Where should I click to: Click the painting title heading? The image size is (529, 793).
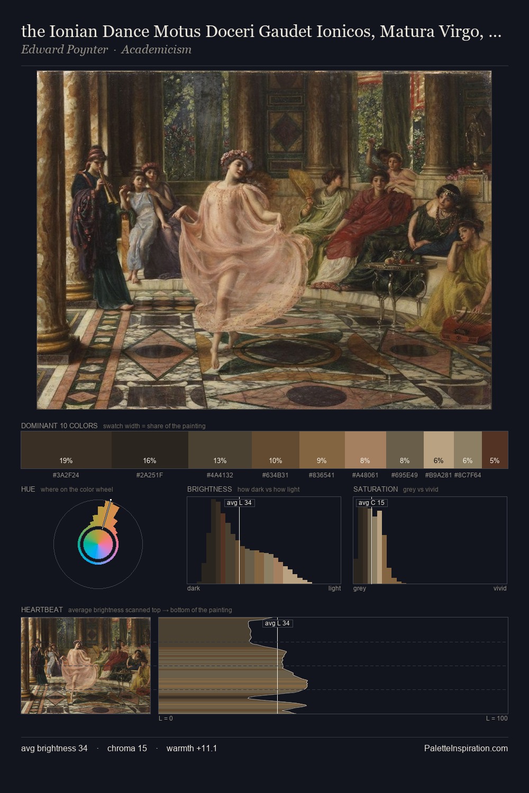(261, 32)
